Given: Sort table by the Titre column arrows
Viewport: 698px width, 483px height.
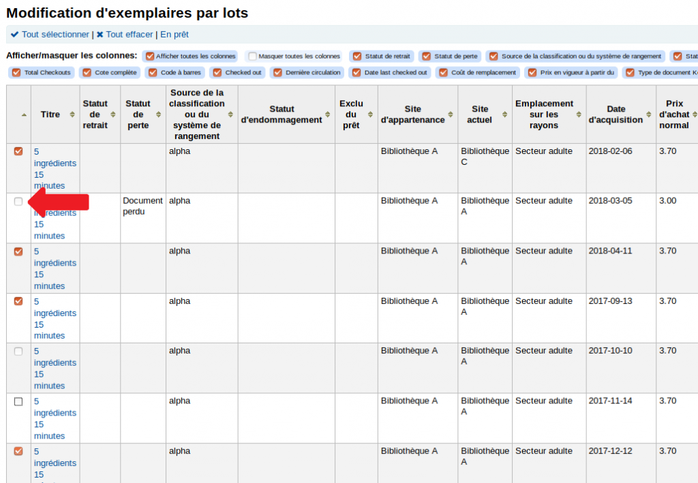Looking at the screenshot, I should coord(72,114).
